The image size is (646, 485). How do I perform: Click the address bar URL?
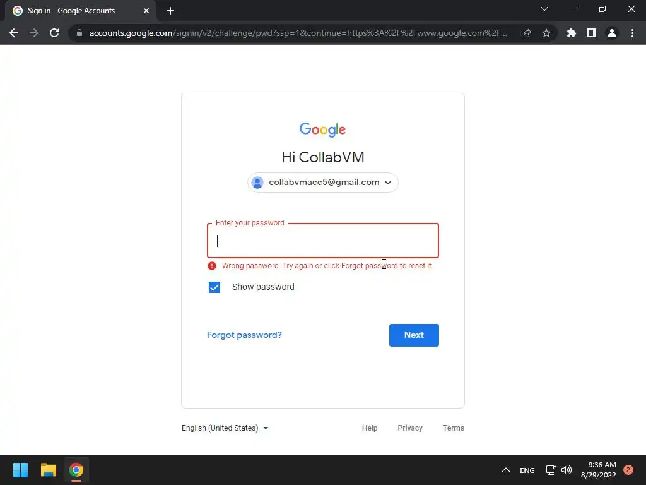tap(298, 33)
